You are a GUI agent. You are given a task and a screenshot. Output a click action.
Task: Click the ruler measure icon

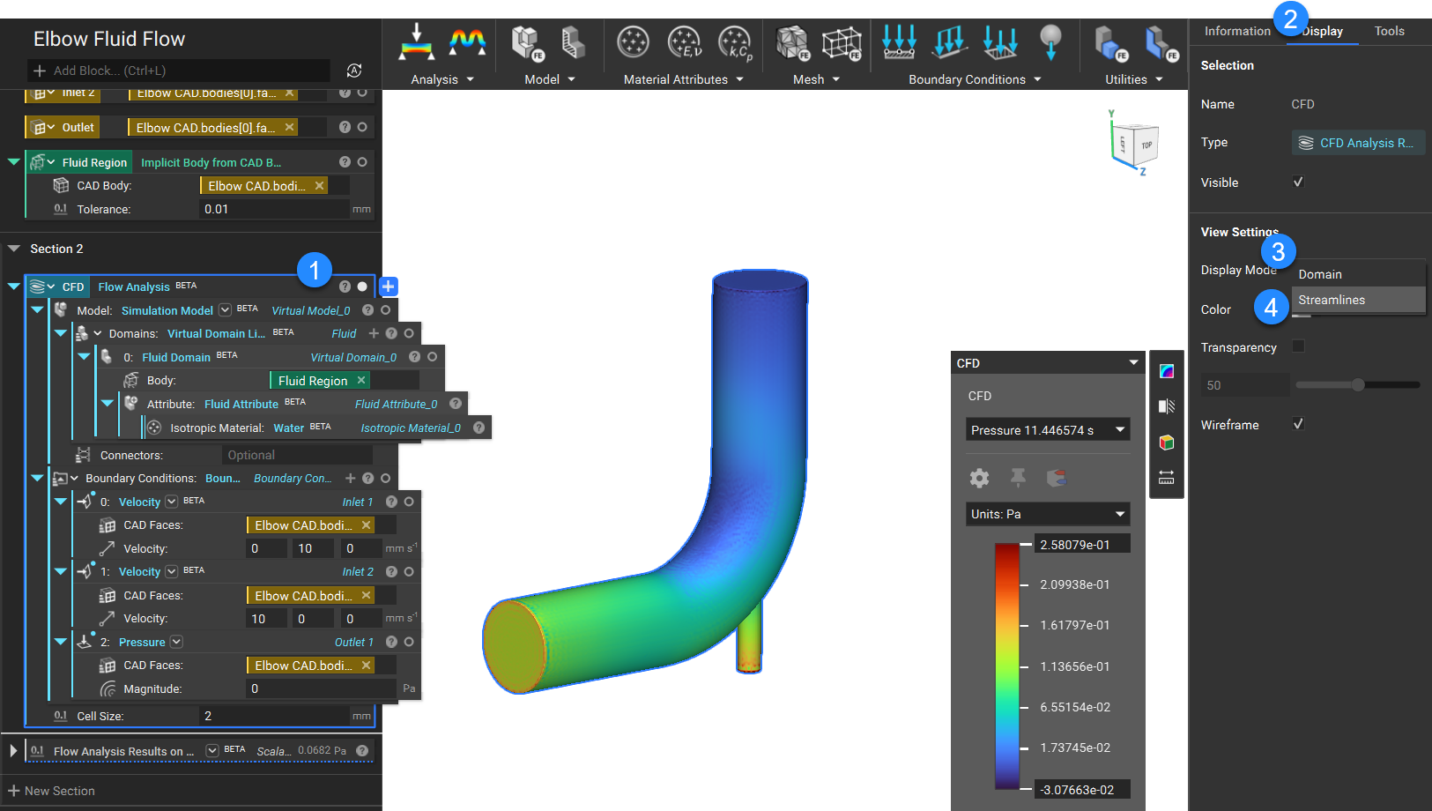(1167, 477)
